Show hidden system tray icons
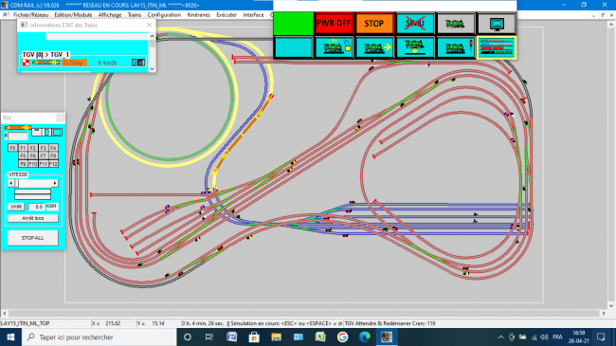The image size is (616, 346). click(501, 337)
